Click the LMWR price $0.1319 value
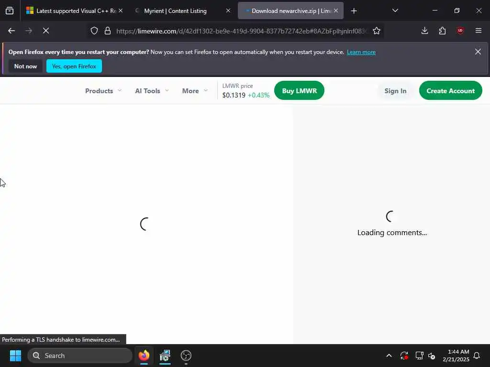This screenshot has width=490, height=367. click(234, 95)
